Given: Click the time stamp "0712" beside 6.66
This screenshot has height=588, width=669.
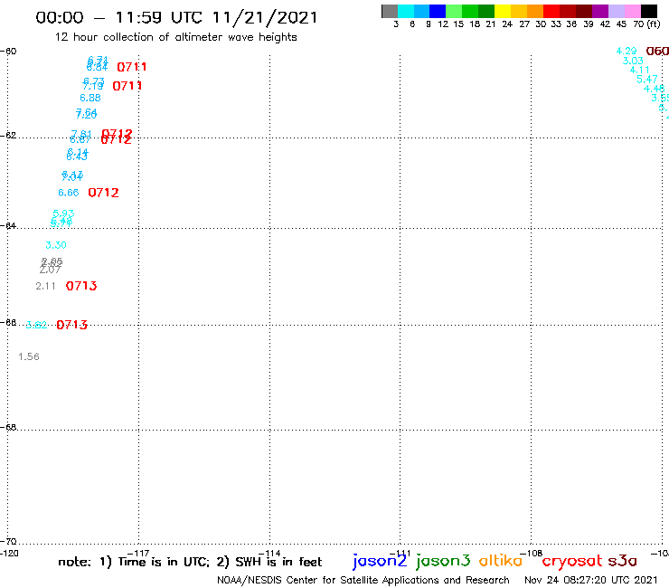Looking at the screenshot, I should [103, 193].
